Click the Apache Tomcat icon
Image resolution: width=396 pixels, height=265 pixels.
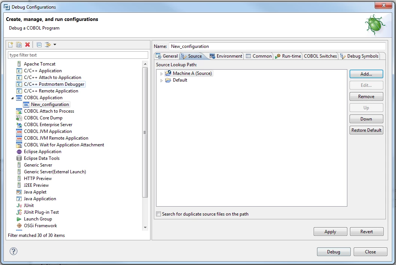pyautogui.click(x=19, y=64)
